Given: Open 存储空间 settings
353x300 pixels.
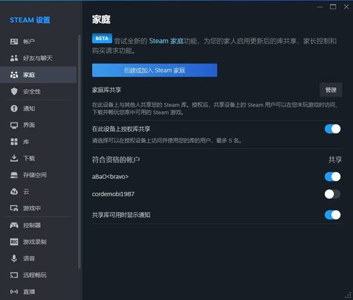Looking at the screenshot, I should (38, 175).
